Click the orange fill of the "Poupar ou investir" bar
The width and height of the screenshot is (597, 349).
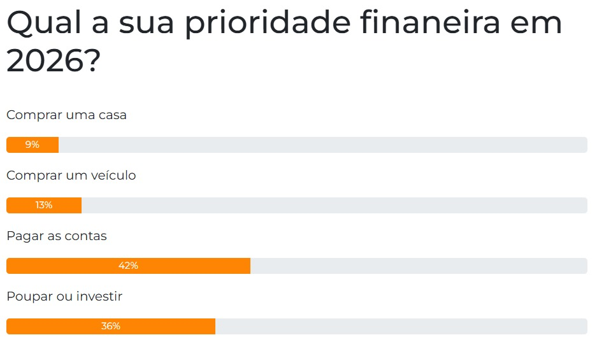click(x=166, y=327)
